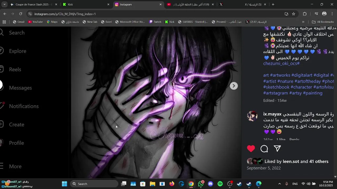
Task: Open the Chrome apps grid shortcut
Action: (4, 22)
